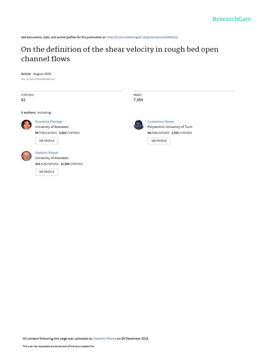Click the reads count 7,354
Image resolution: width=267 pixels, height=356 pixels.
(x=138, y=100)
